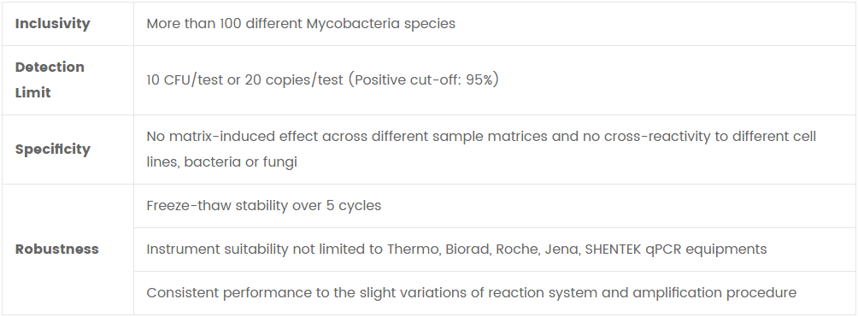Click the 'No matrix-induced effect' sentence

click(x=481, y=137)
